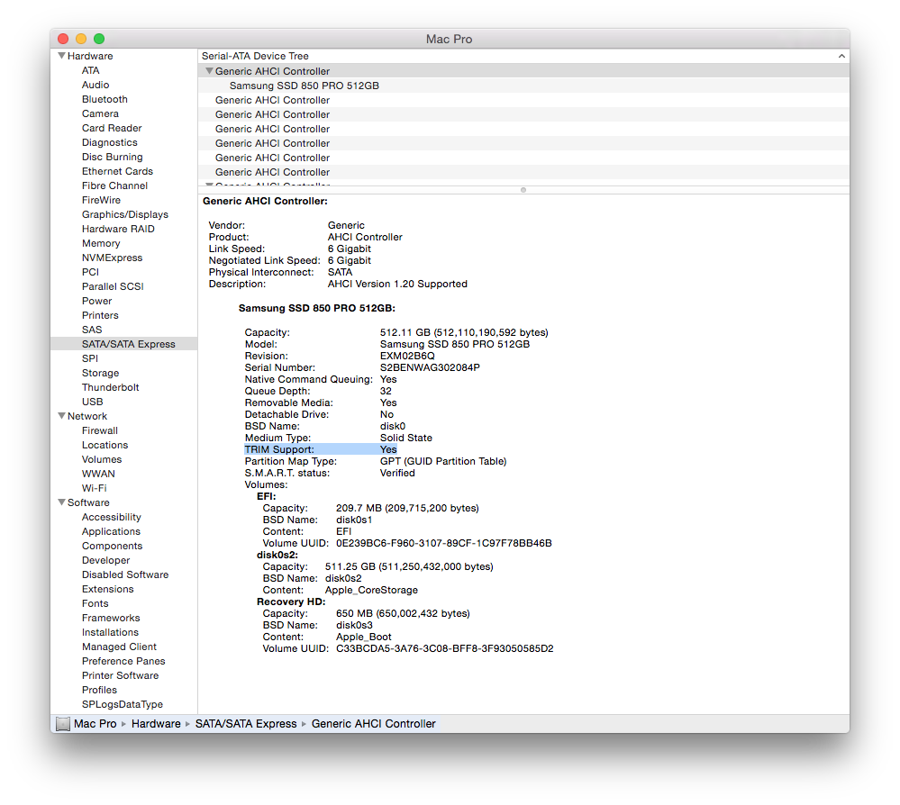Open Parallel SCSI entry
The width and height of the screenshot is (900, 805).
coord(113,286)
